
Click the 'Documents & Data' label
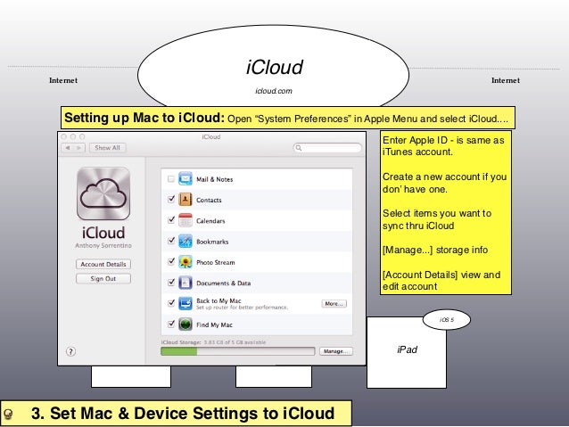click(x=224, y=283)
